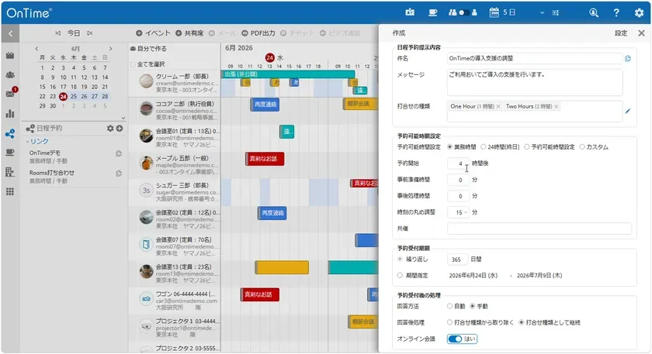Screen dimensions: 652x354
Task: Copy the OnTimeデモ link
Action: click(x=119, y=153)
